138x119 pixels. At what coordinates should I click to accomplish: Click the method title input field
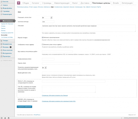[48, 22]
